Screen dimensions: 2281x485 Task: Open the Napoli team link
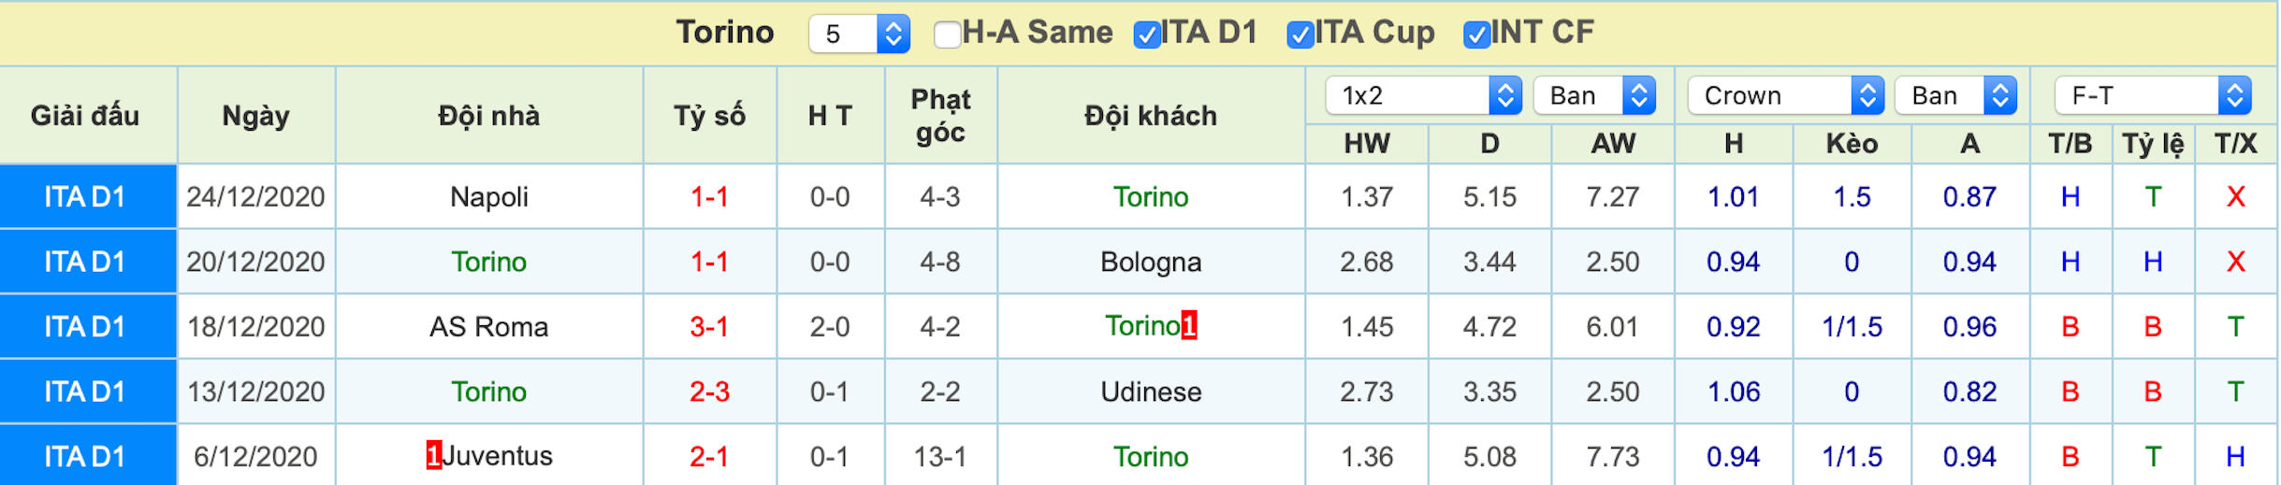point(488,196)
